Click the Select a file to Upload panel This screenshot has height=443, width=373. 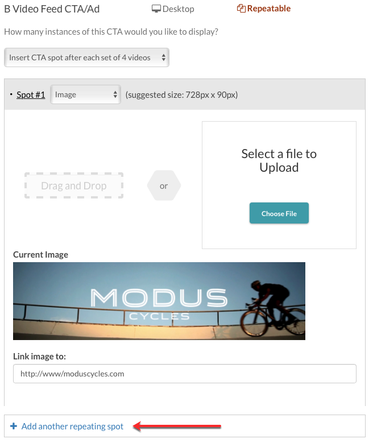[x=279, y=185]
